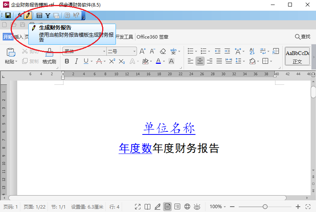The width and height of the screenshot is (316, 212).
Task: Open the calculator icon in top toolbar
Action: coord(39,15)
